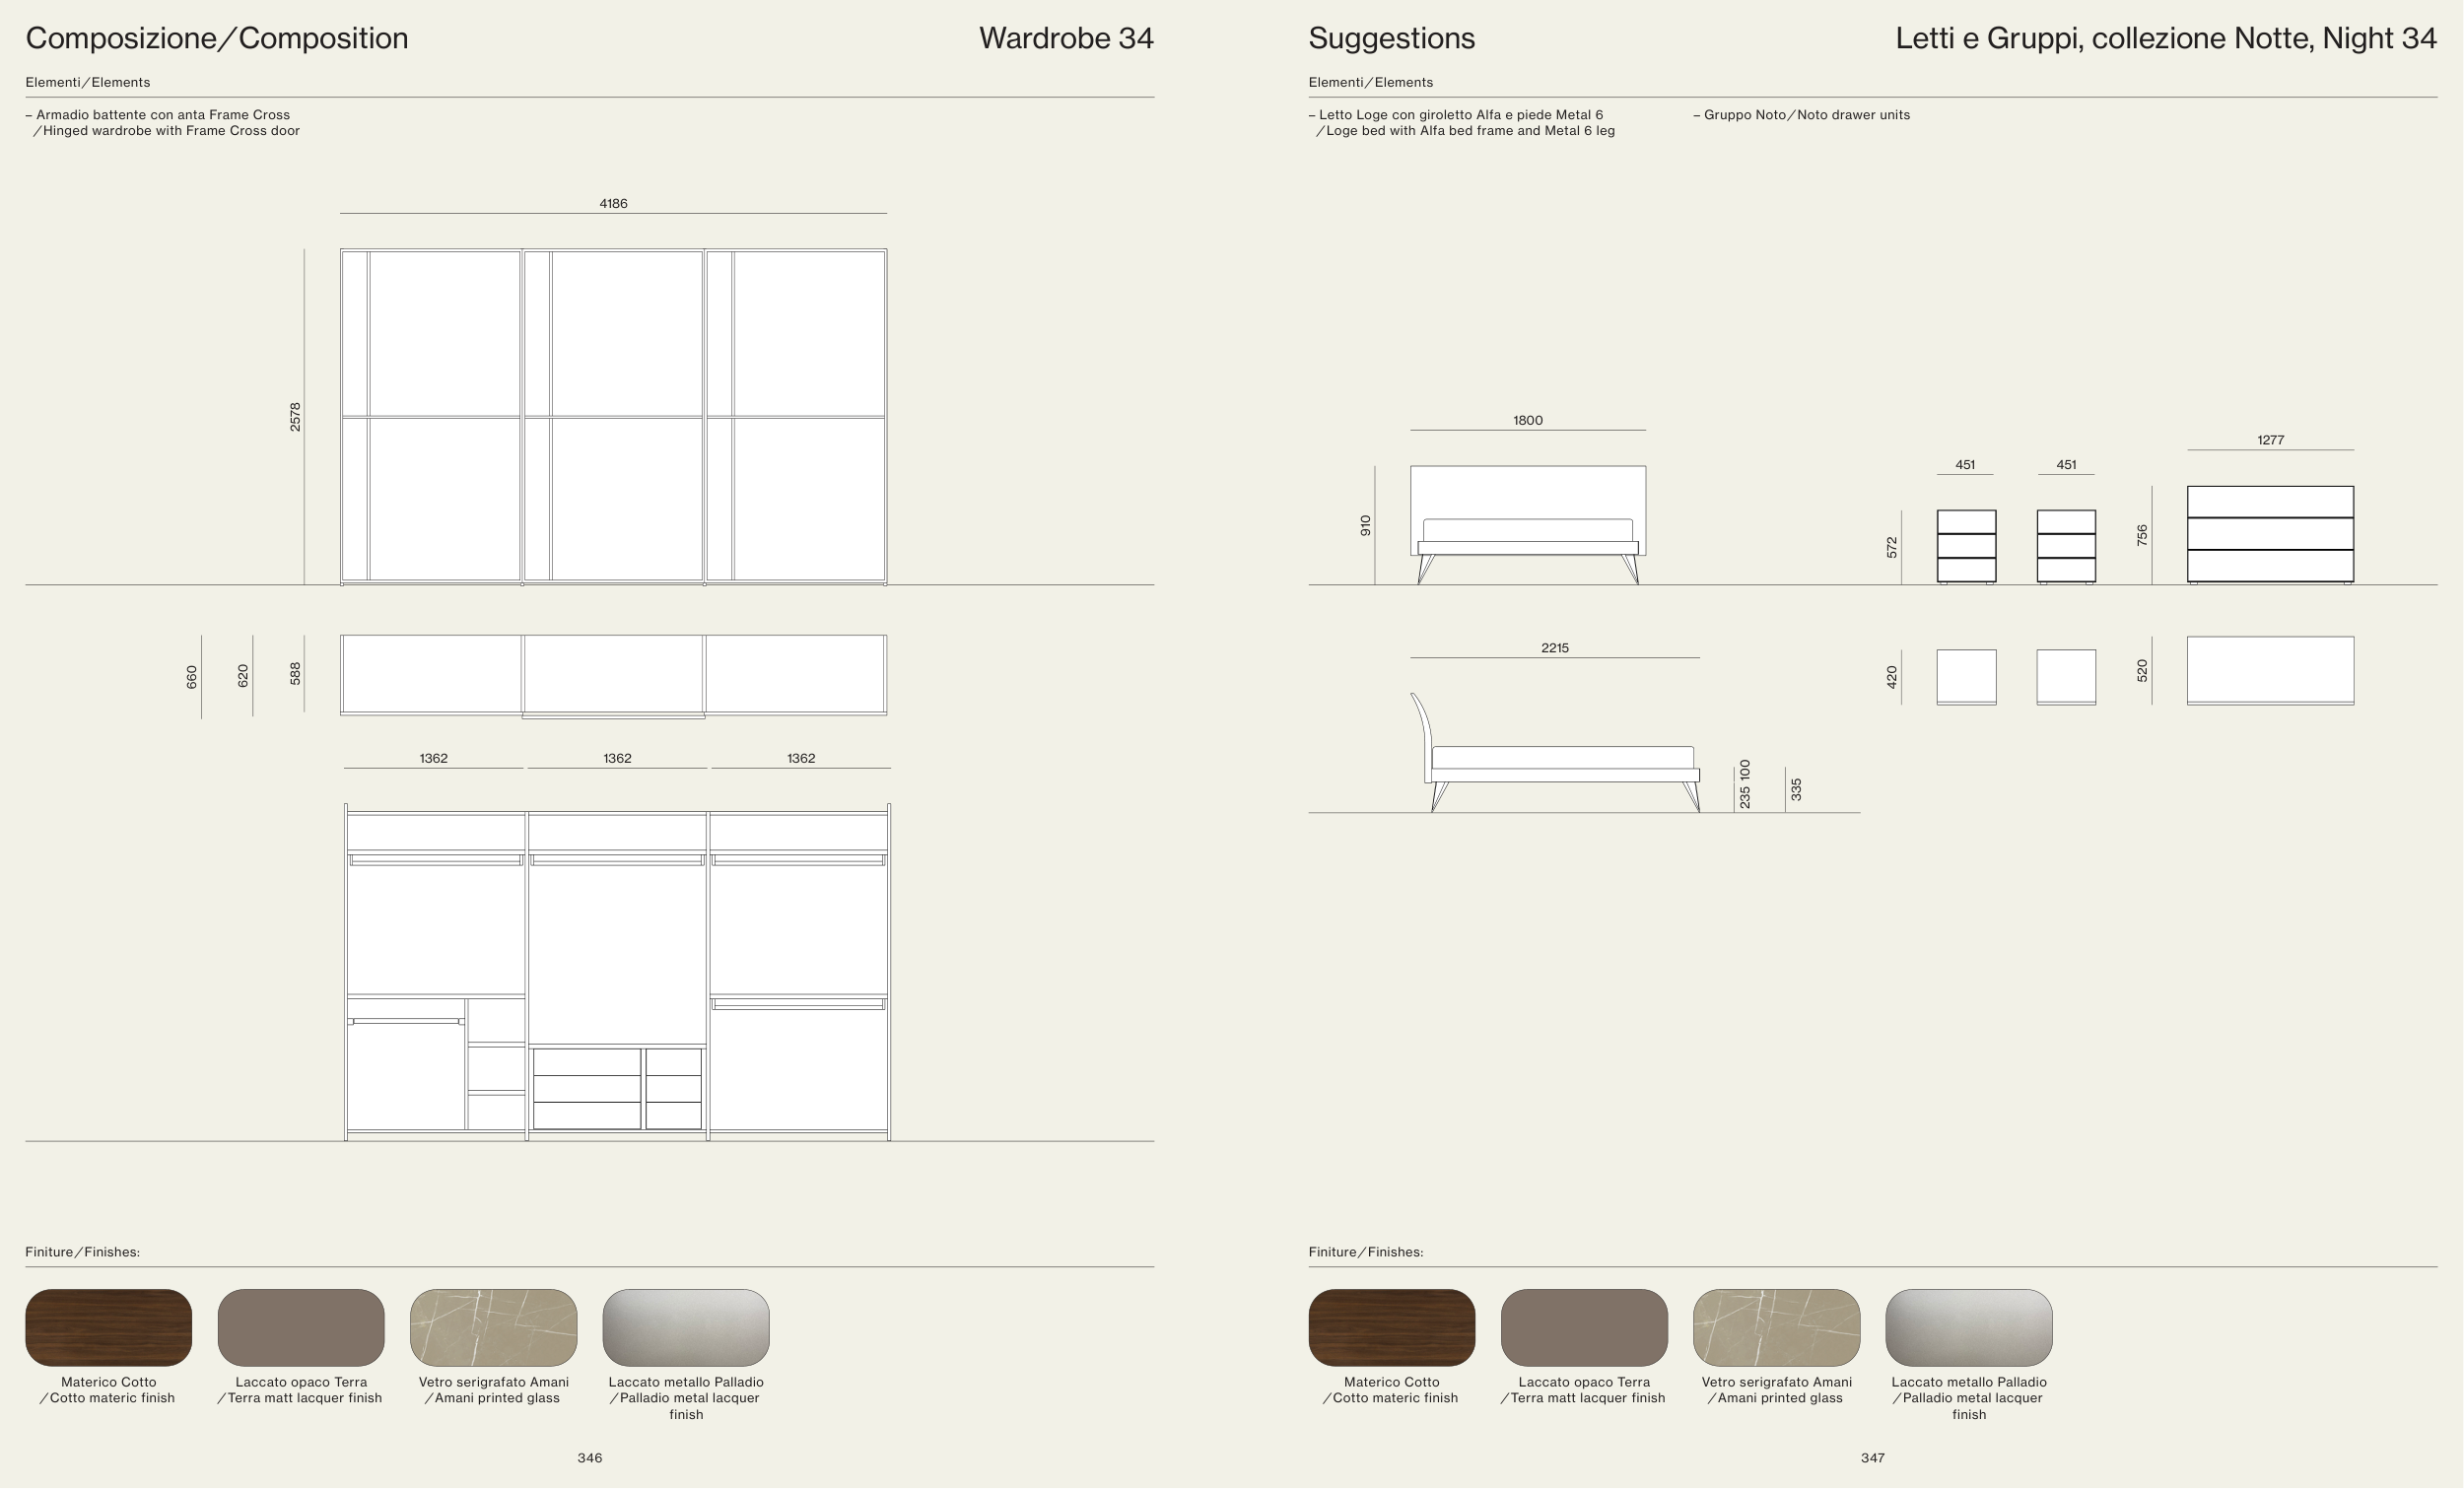This screenshot has height=1489, width=2464.
Task: Select the Laccato opaco Terra swatch on left page
Action: click(301, 1327)
